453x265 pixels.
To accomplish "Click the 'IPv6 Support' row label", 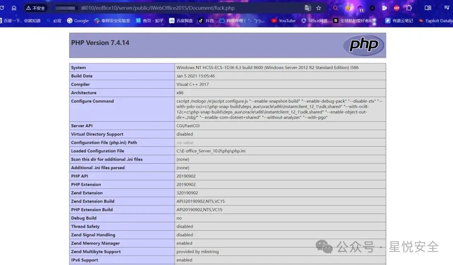I will pos(85,260).
